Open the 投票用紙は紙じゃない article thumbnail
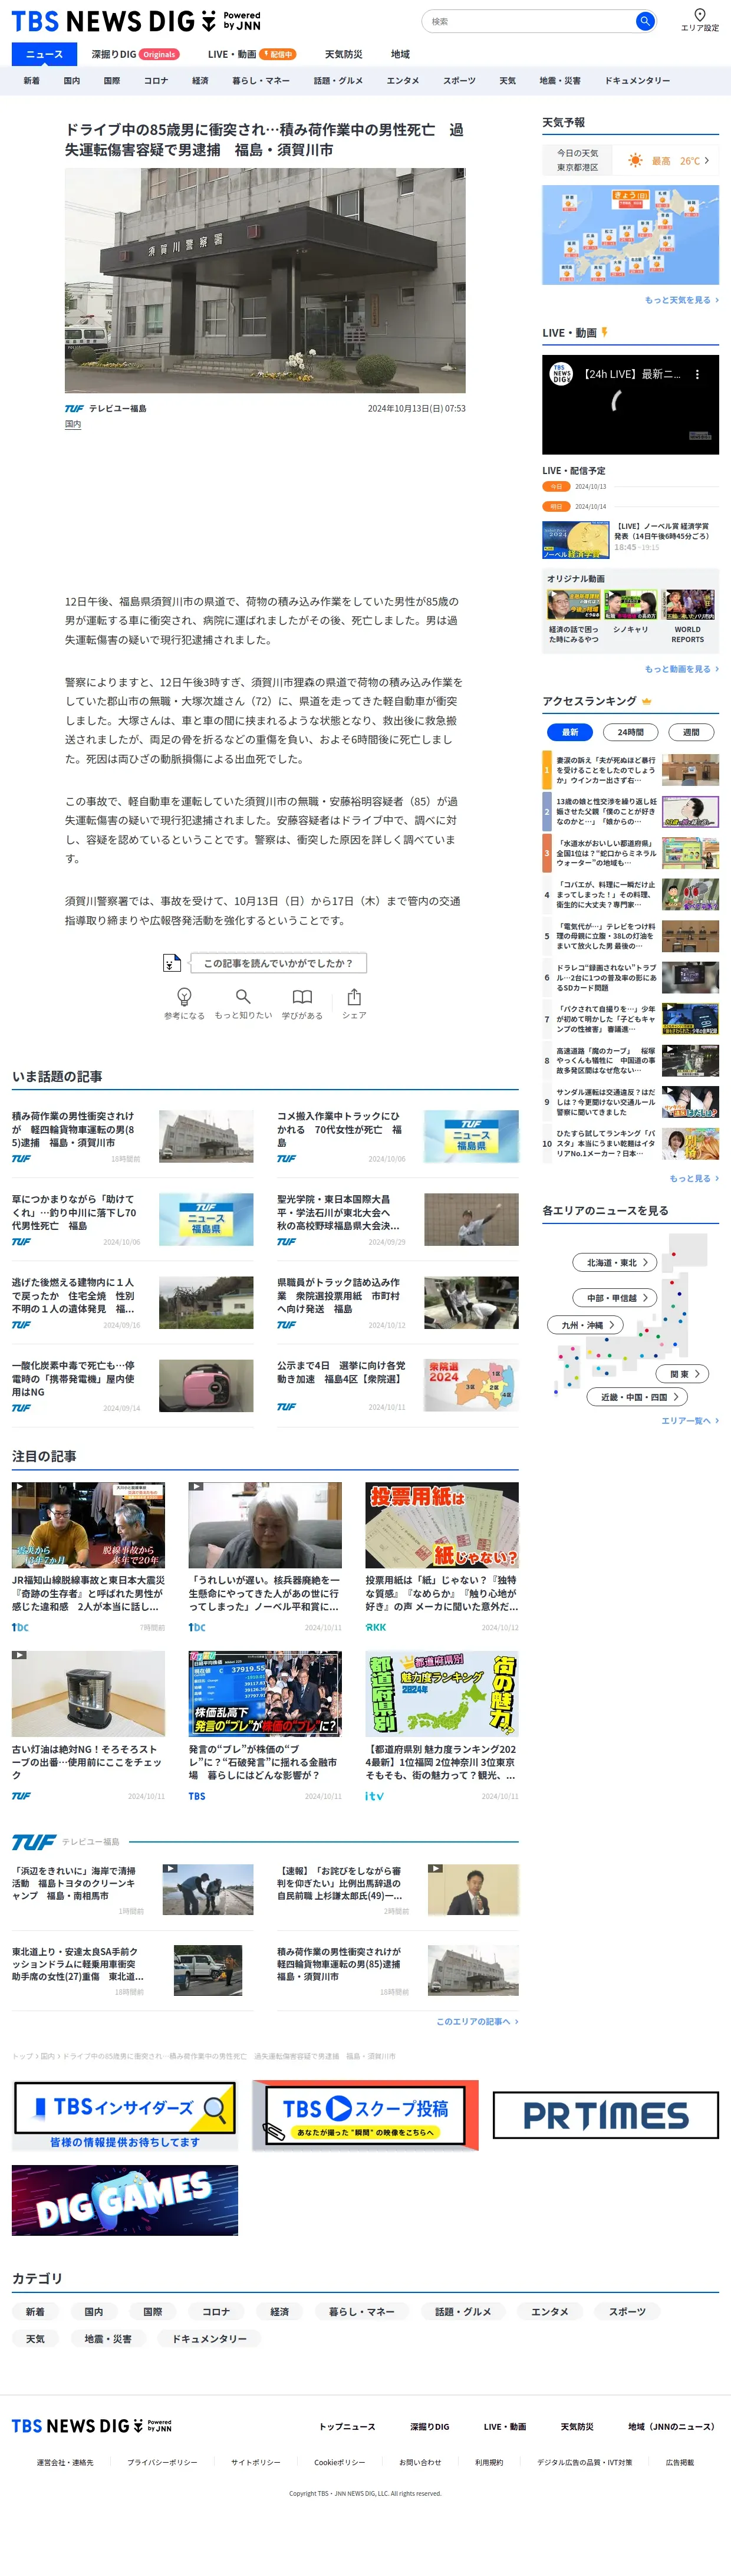Image resolution: width=731 pixels, height=2576 pixels. [x=441, y=1524]
